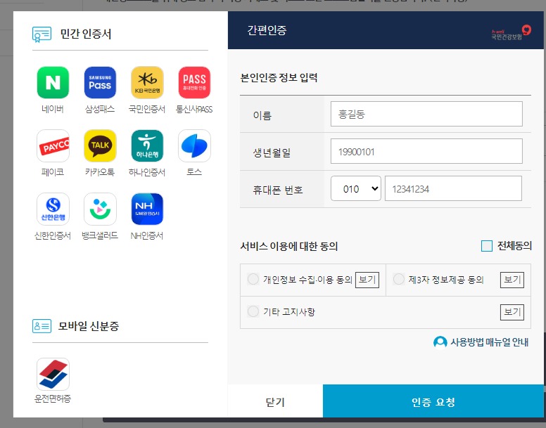Click the 하나인증서 label text
The width and height of the screenshot is (546, 428).
(147, 172)
